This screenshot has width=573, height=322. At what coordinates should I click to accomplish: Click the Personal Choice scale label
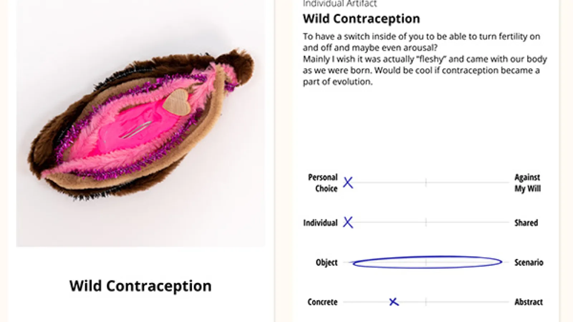coord(323,183)
